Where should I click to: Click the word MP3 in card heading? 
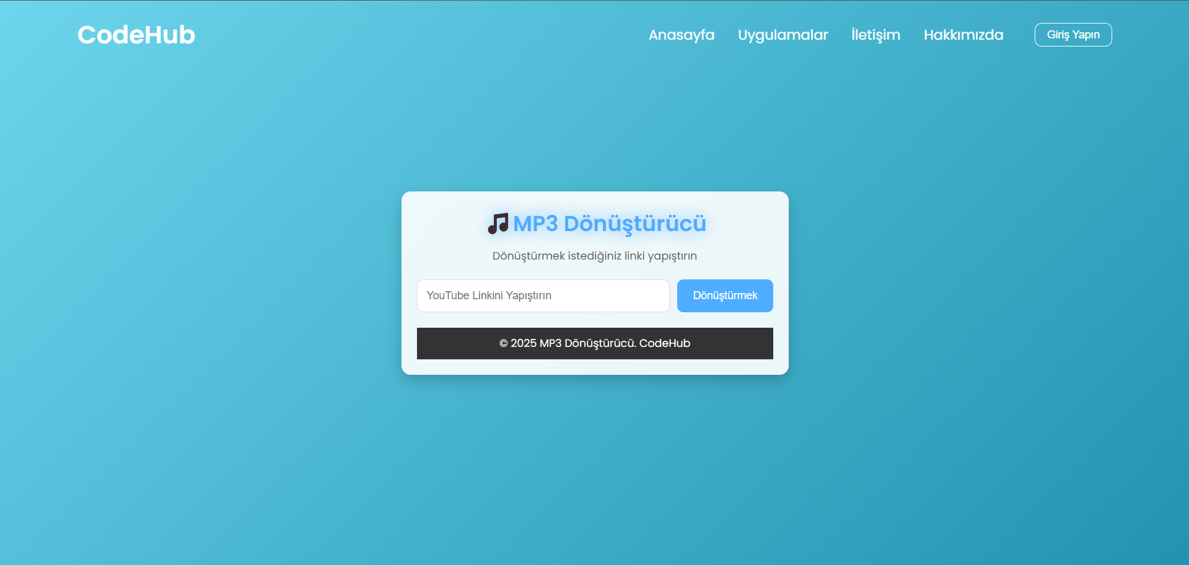coord(535,224)
